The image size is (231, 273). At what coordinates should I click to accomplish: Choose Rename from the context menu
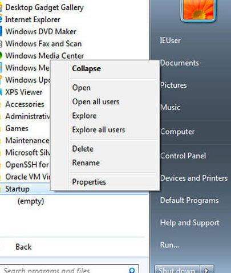point(86,163)
